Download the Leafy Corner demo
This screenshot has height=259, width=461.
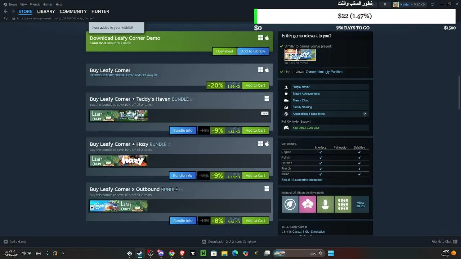coord(224,51)
